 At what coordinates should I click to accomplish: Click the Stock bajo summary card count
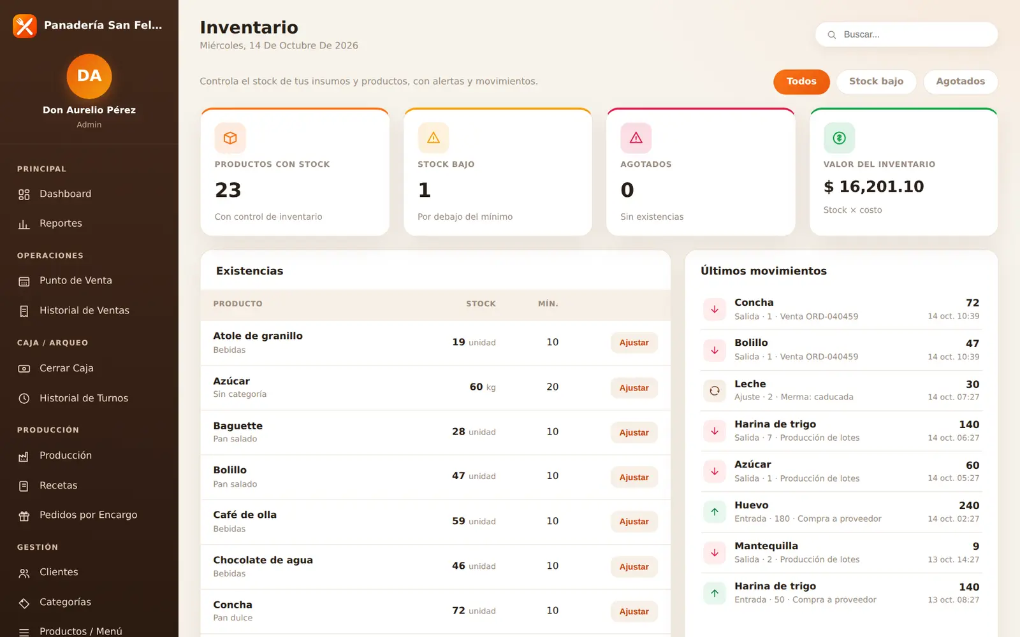point(425,190)
